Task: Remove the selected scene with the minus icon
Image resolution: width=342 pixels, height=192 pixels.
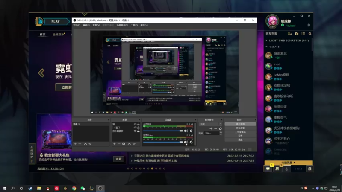Action: point(80,144)
